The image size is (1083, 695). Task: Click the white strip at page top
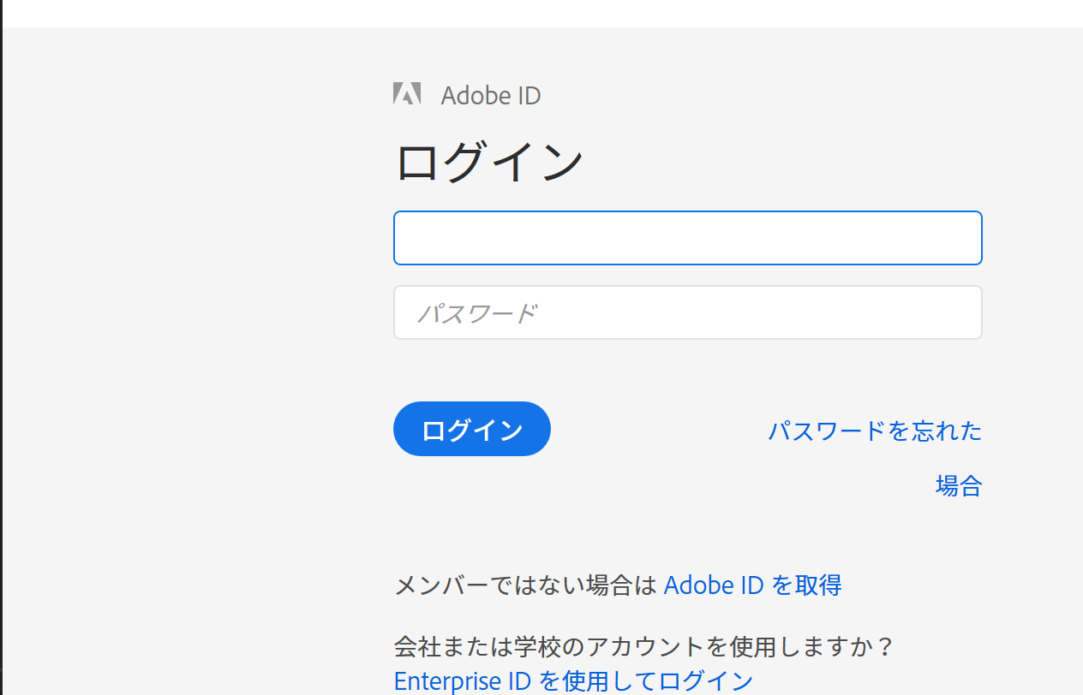point(541,13)
